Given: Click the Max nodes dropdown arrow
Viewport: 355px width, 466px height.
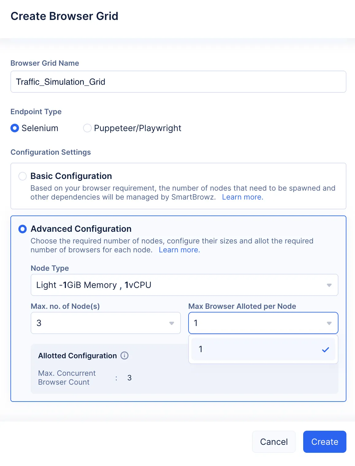Looking at the screenshot, I should tap(172, 323).
